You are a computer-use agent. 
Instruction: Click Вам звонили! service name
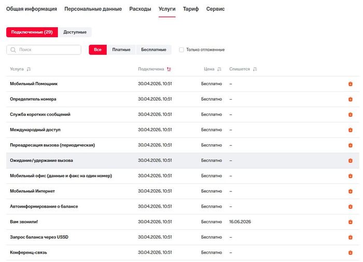[24, 222]
